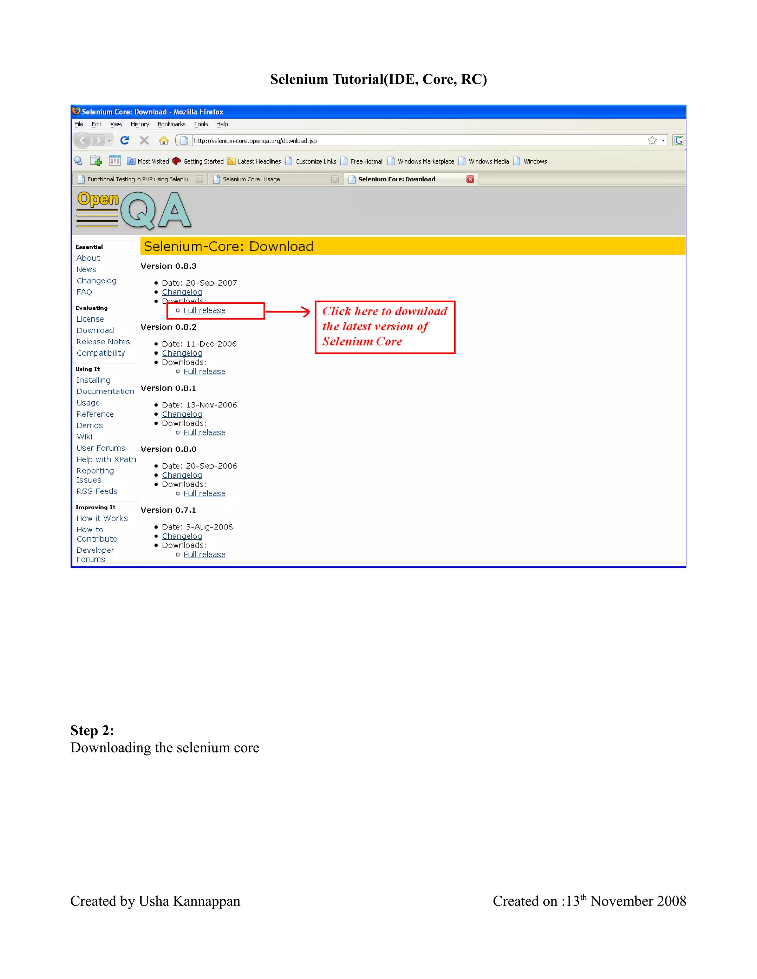Screen dimensions: 757x979
Task: Click the Google search engine icon
Action: pyautogui.click(x=679, y=141)
